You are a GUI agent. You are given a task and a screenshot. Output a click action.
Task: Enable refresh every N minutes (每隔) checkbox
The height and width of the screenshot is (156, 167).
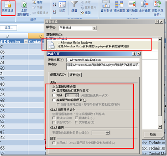(54, 95)
